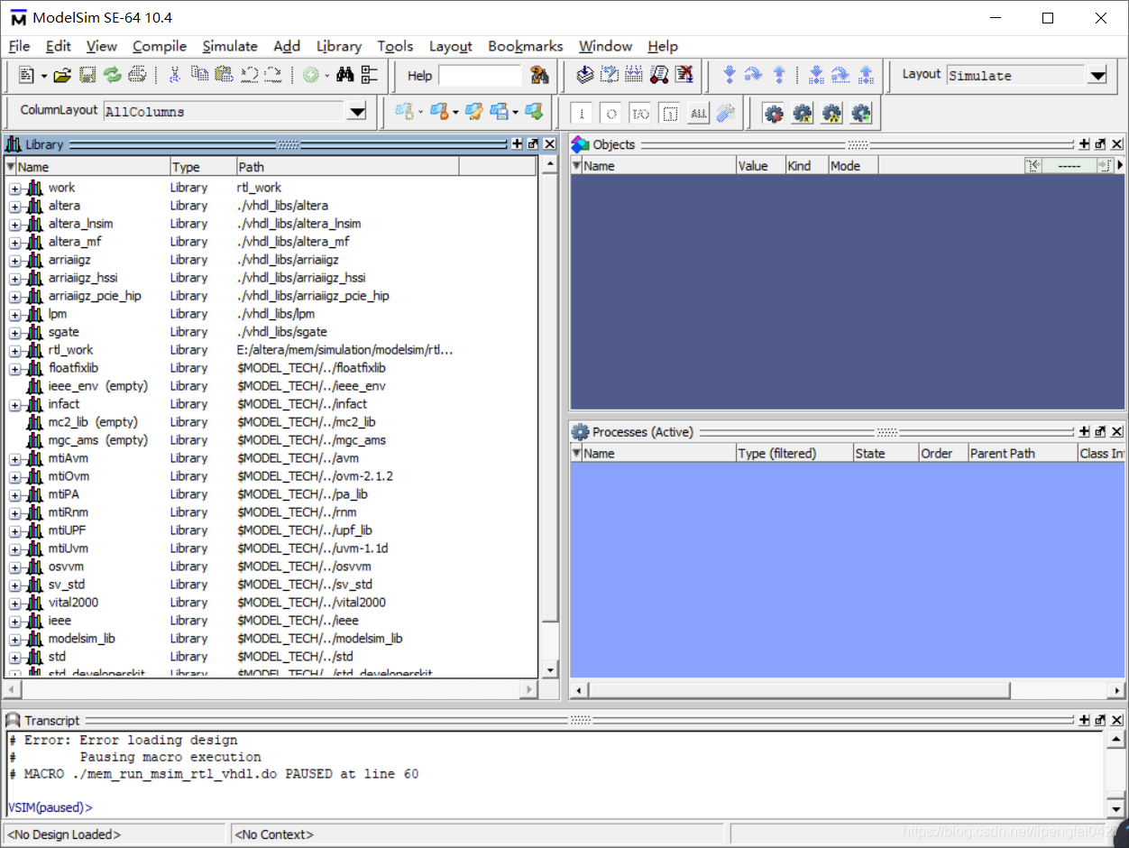Click the Redo arrow icon
This screenshot has width=1129, height=848.
coord(273,76)
